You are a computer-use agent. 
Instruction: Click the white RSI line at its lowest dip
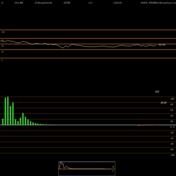click(63, 48)
